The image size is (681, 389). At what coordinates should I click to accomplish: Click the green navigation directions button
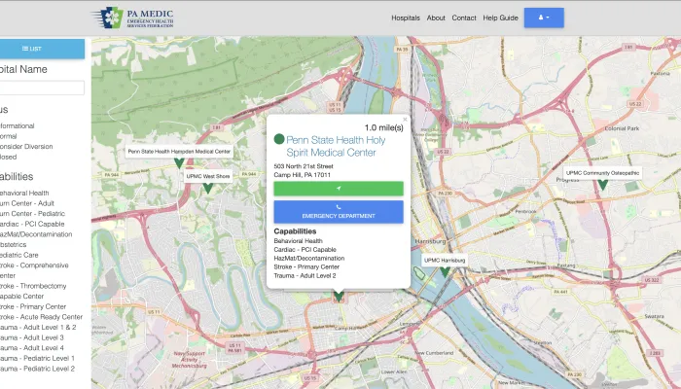click(x=338, y=189)
